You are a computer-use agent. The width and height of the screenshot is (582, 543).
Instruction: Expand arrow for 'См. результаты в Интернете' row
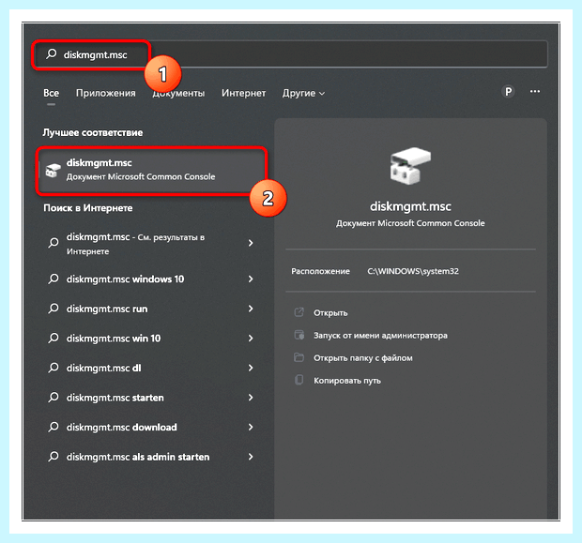[x=251, y=243]
